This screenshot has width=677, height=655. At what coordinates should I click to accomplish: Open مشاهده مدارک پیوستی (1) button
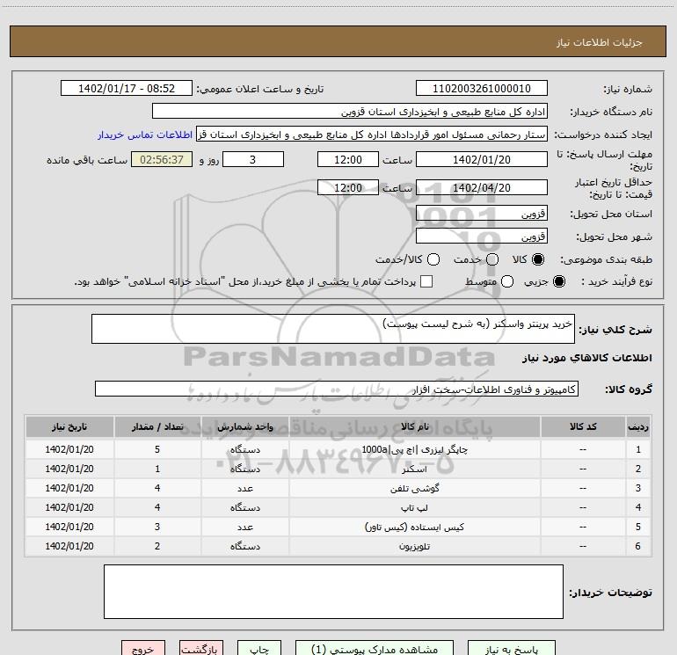tap(375, 649)
